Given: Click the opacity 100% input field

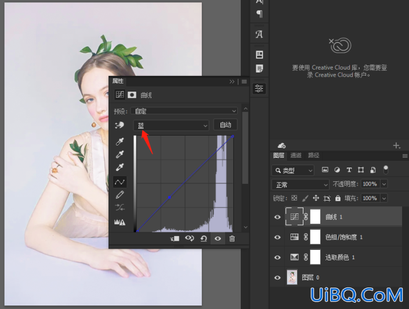Looking at the screenshot, I should (370, 184).
